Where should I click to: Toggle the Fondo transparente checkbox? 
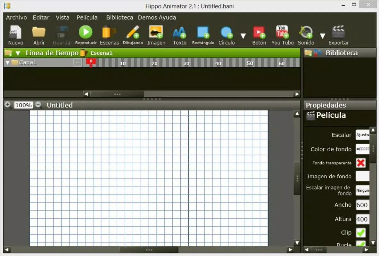361,163
